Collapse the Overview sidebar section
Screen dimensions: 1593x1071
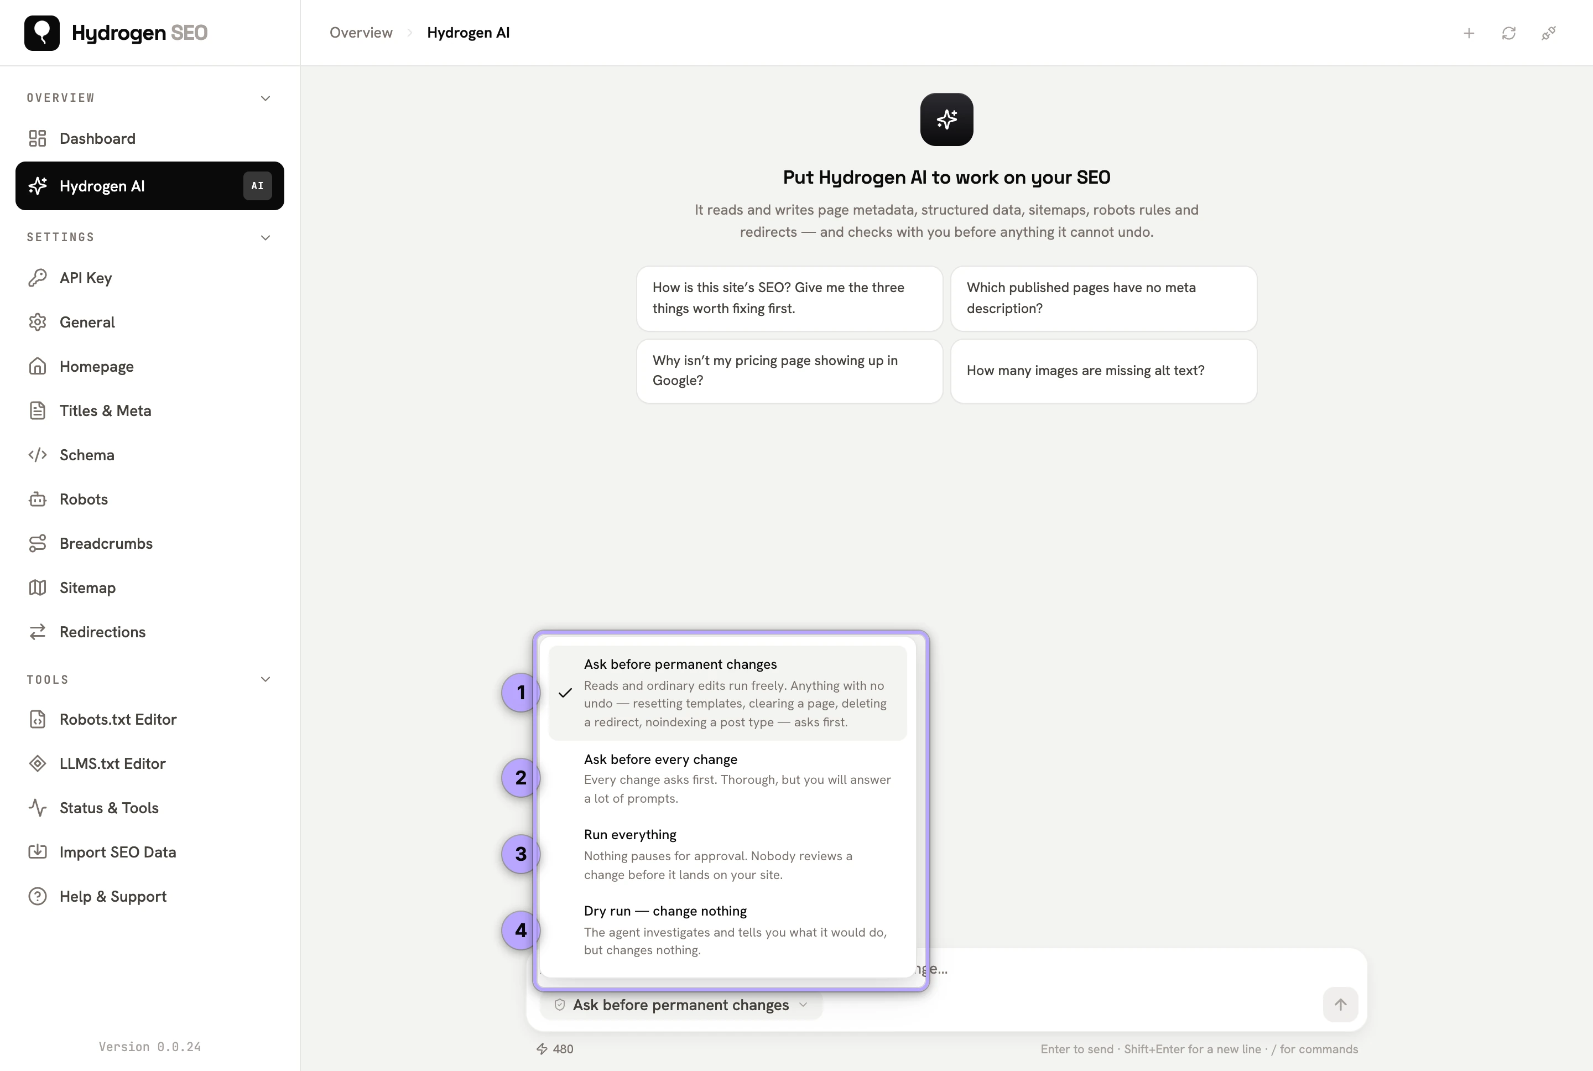click(x=265, y=98)
